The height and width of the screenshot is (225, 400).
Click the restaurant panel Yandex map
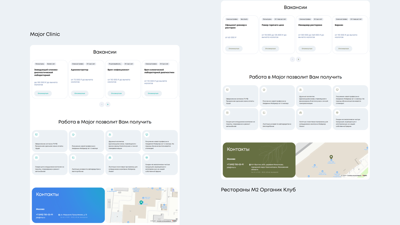click(x=332, y=160)
